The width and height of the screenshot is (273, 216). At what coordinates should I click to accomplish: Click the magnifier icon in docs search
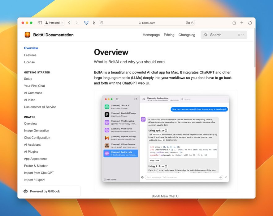click(x=206, y=35)
